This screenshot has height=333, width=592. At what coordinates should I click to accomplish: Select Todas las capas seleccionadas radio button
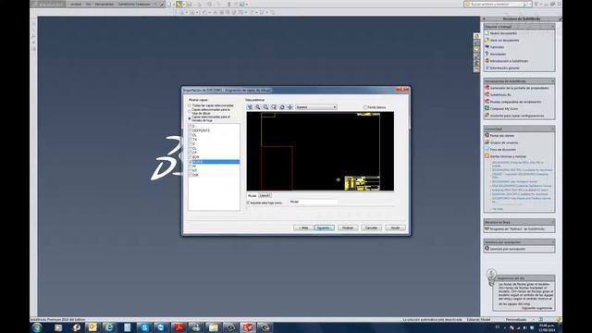pos(190,105)
